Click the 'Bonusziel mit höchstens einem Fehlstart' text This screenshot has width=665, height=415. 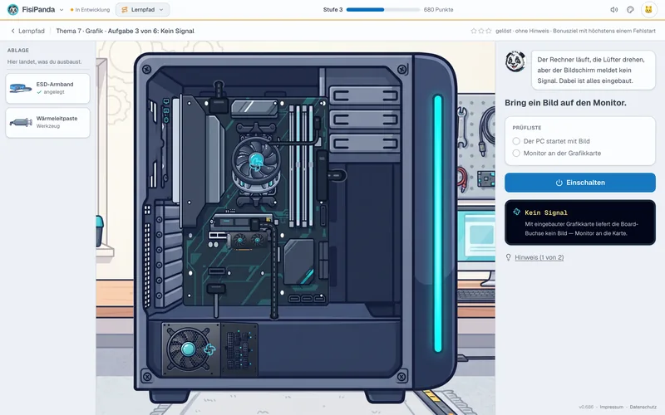(x=604, y=31)
